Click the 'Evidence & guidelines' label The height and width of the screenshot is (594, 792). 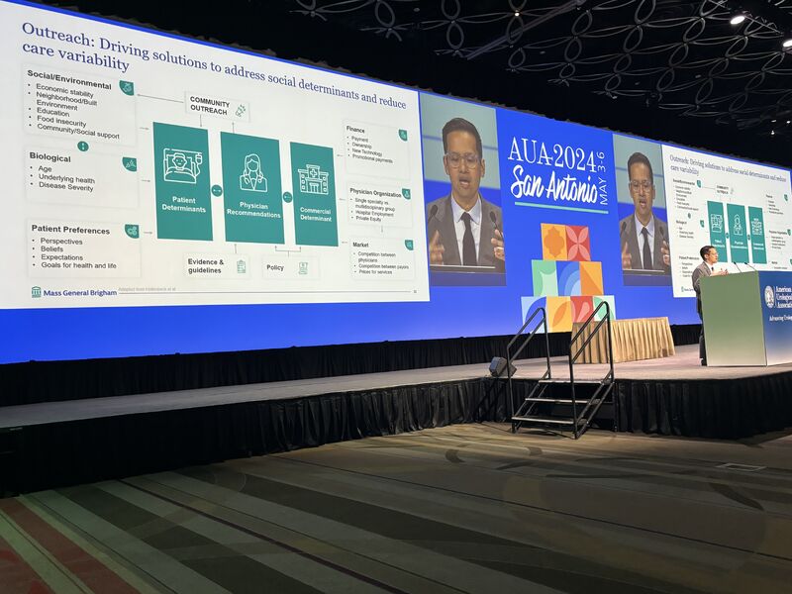206,265
